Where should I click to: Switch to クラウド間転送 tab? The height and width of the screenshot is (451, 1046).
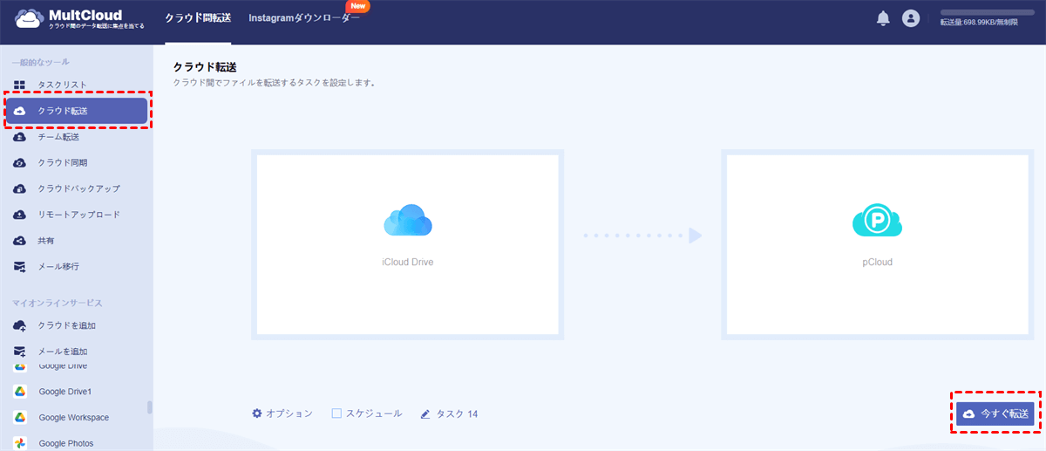click(198, 18)
